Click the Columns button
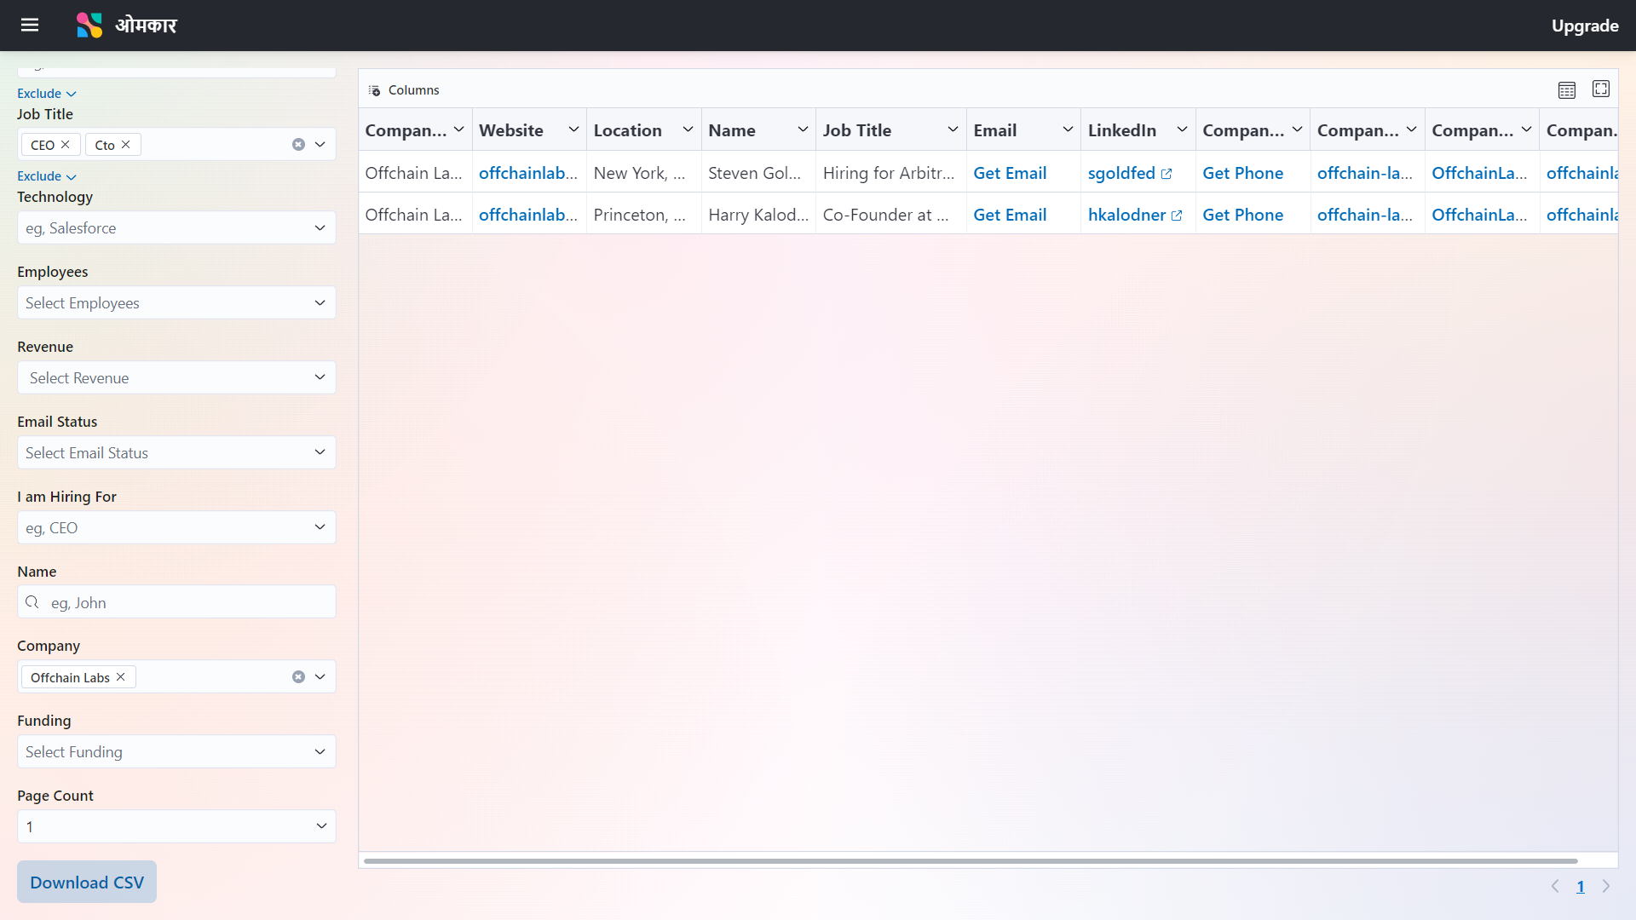This screenshot has width=1636, height=920. point(404,89)
